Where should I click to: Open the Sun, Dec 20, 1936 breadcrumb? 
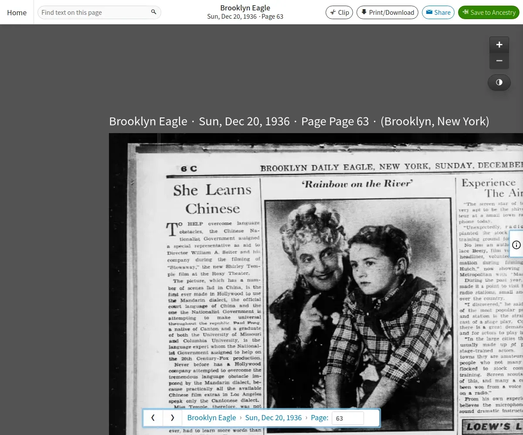pos(273,418)
